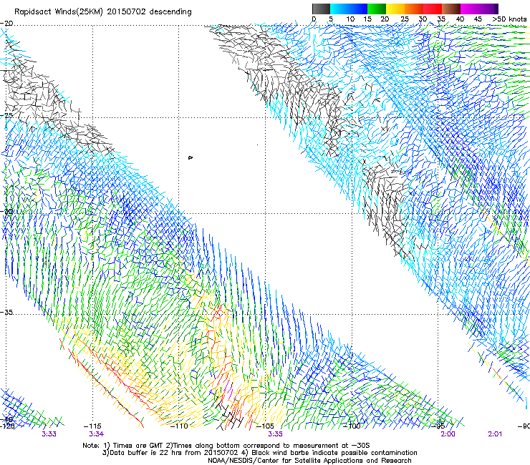Click the NOAA/NESDIS credit line

pyautogui.click(x=309, y=461)
